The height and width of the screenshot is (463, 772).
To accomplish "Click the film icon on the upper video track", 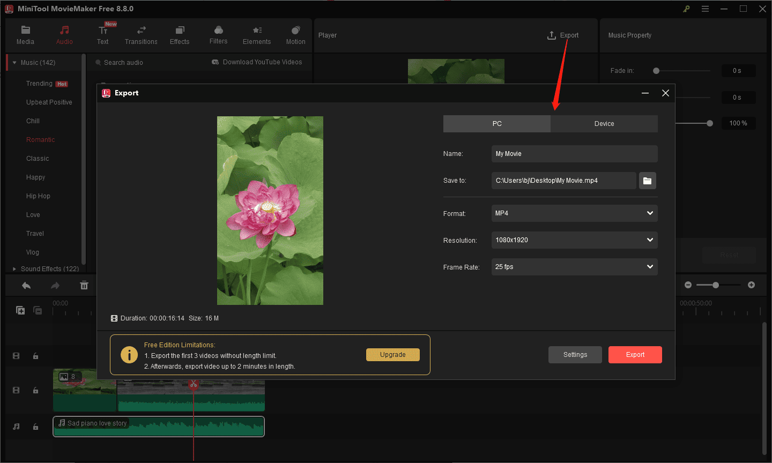I will point(16,356).
